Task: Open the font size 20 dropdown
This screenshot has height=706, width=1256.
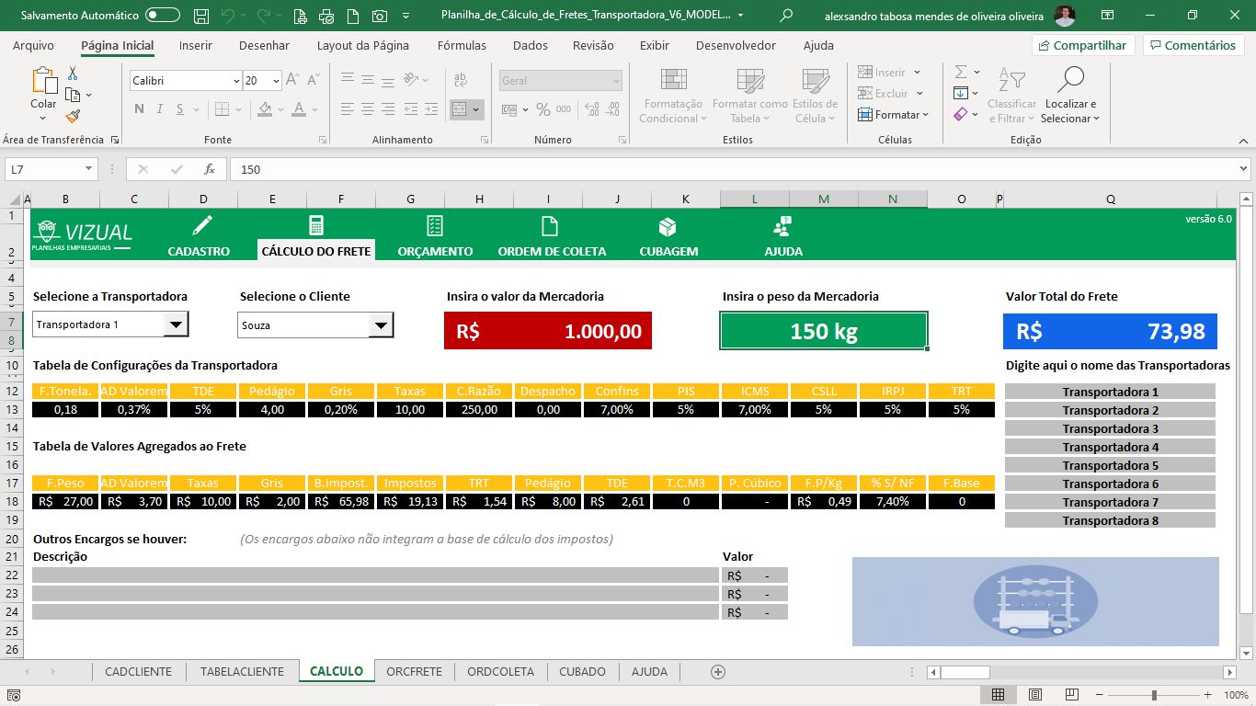Action: (x=276, y=81)
